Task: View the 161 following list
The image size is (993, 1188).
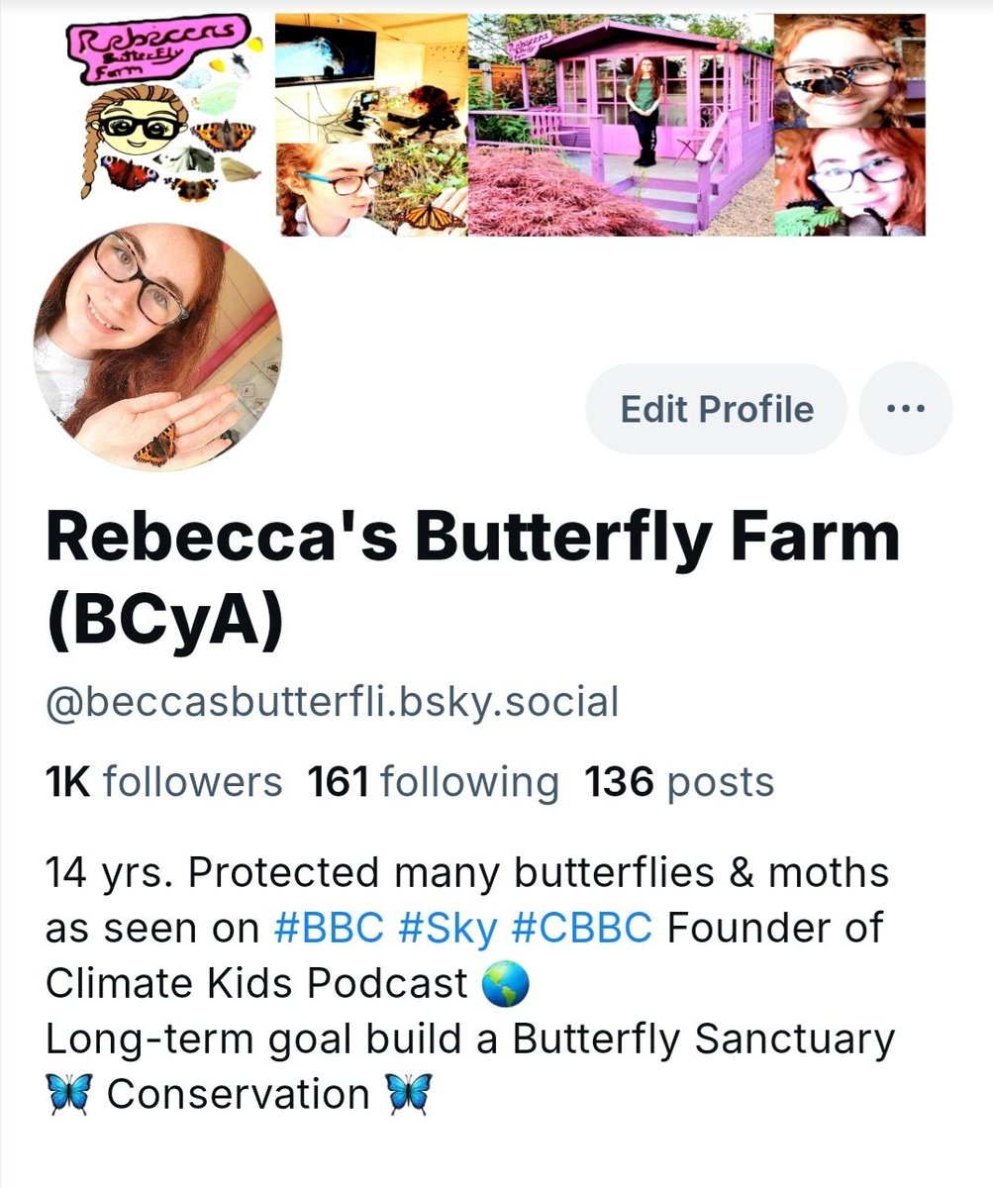Action: (x=434, y=782)
